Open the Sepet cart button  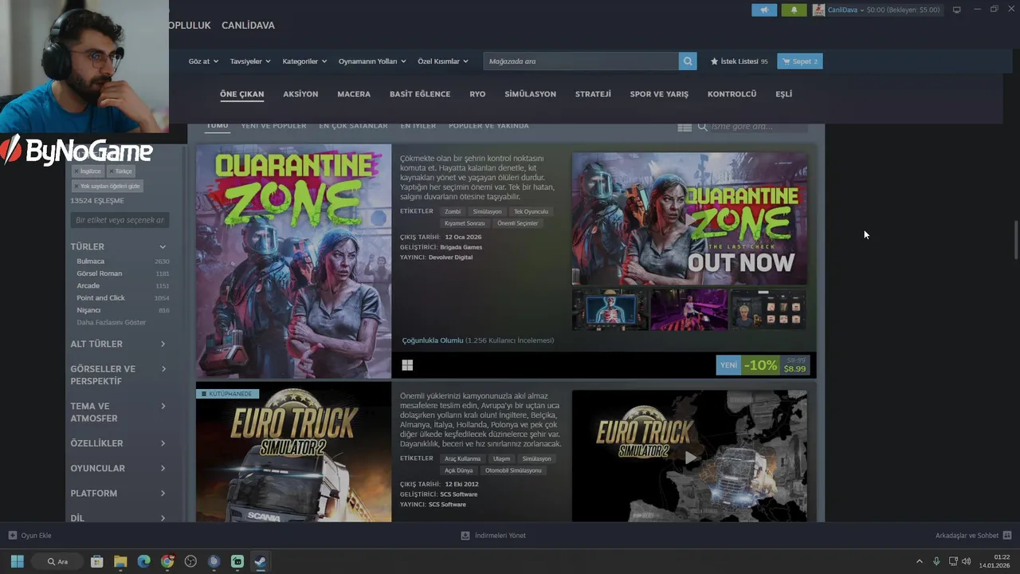point(800,61)
